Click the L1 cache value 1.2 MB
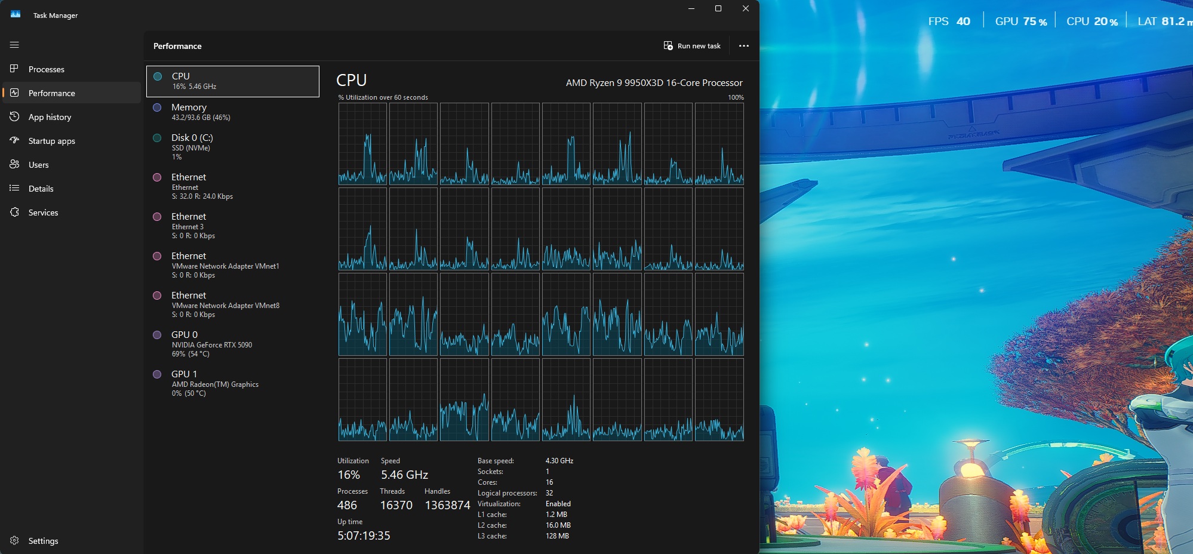Image resolution: width=1193 pixels, height=554 pixels. pos(556,515)
